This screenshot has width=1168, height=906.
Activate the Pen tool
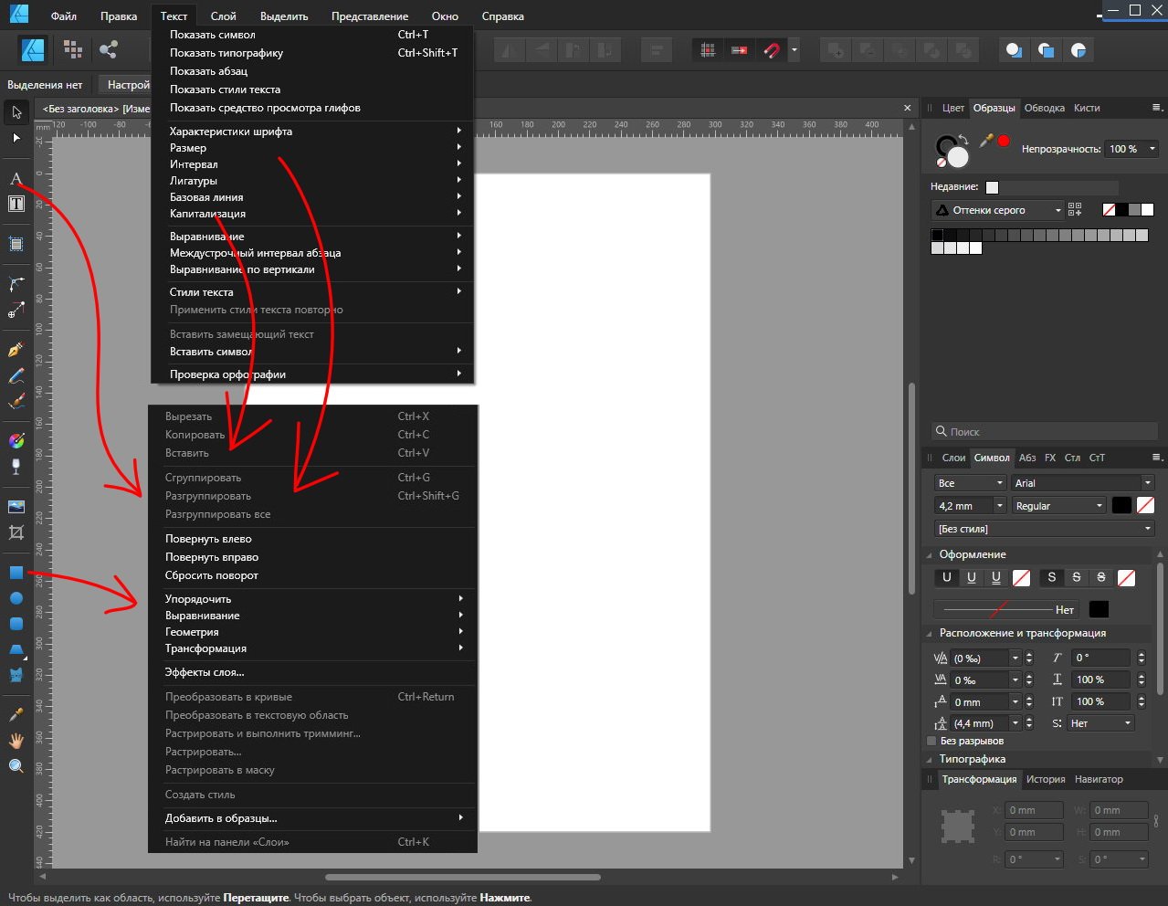click(16, 350)
